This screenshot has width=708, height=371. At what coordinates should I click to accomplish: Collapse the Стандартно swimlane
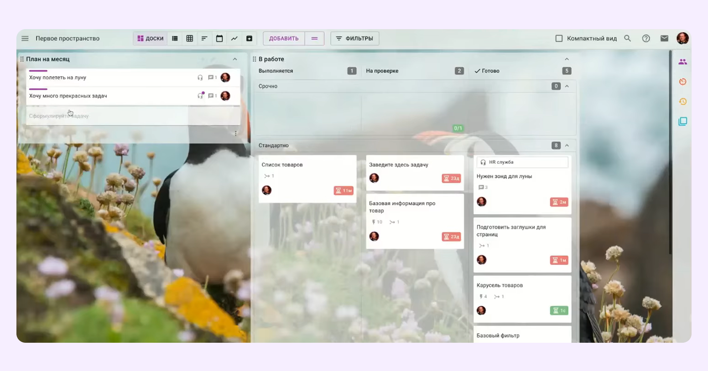point(567,145)
